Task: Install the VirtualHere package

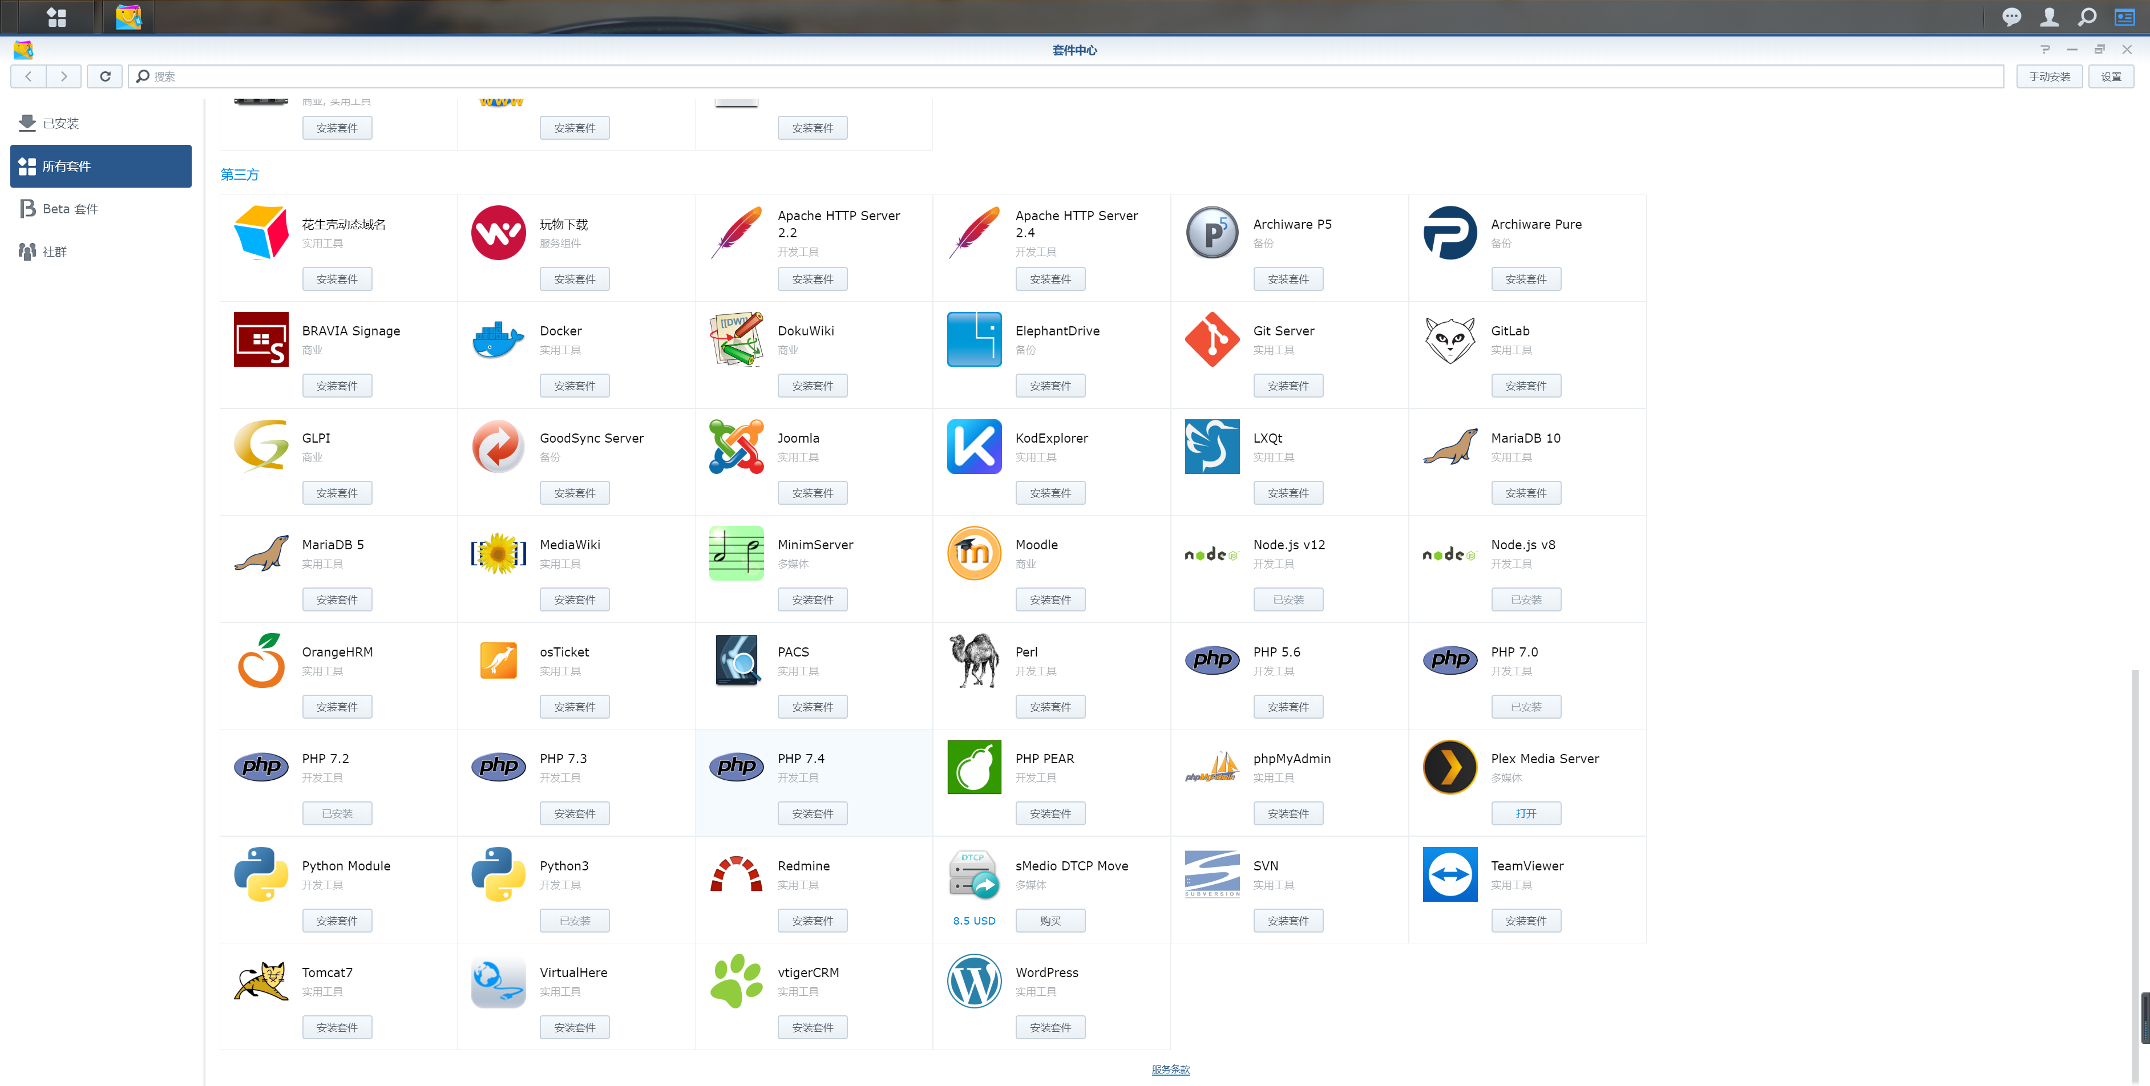Action: (574, 1027)
